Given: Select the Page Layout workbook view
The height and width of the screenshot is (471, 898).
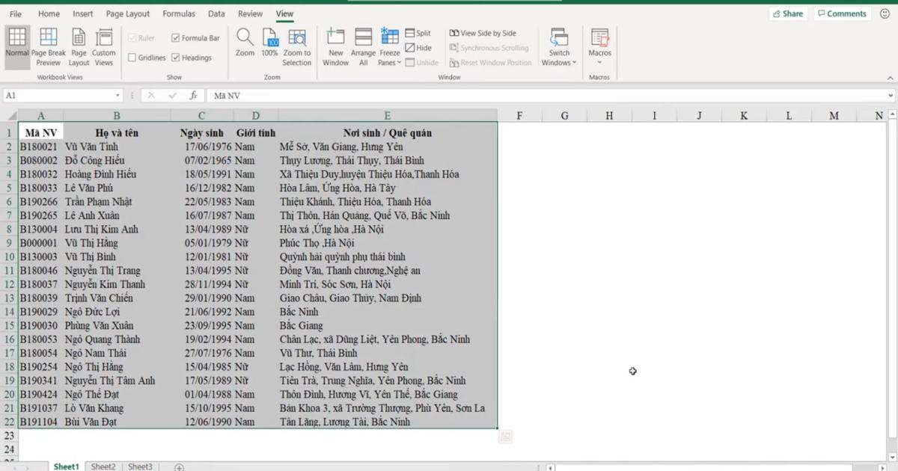Looking at the screenshot, I should [x=78, y=45].
